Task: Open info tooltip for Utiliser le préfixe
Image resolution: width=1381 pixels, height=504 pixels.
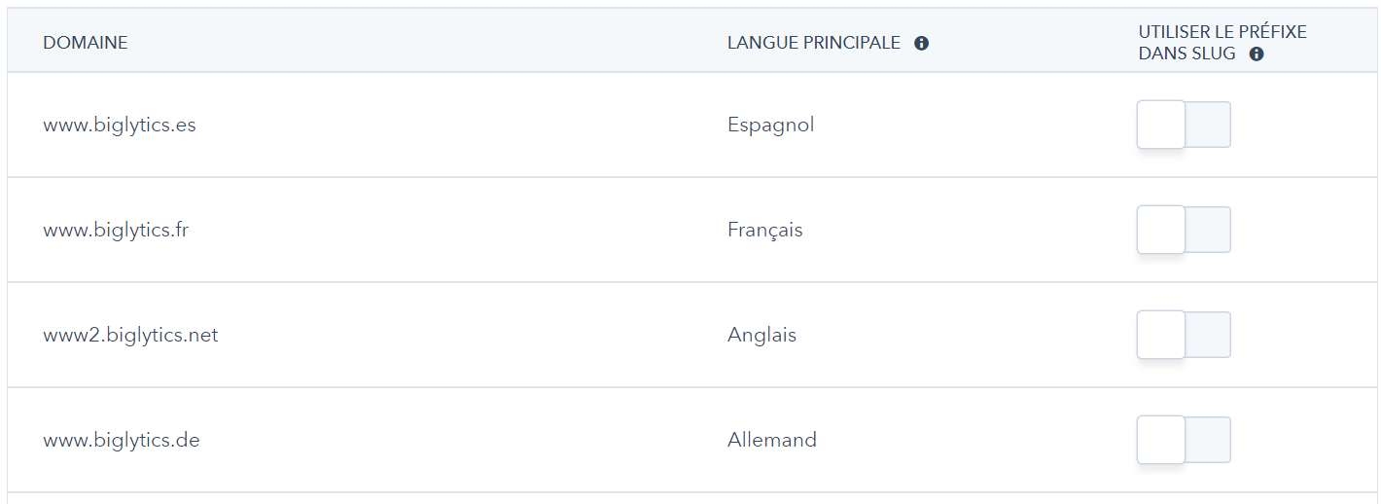Action: (x=1256, y=54)
